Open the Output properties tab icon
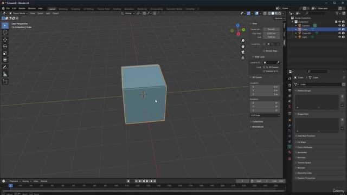This screenshot has width=347, height=195. (x=290, y=90)
